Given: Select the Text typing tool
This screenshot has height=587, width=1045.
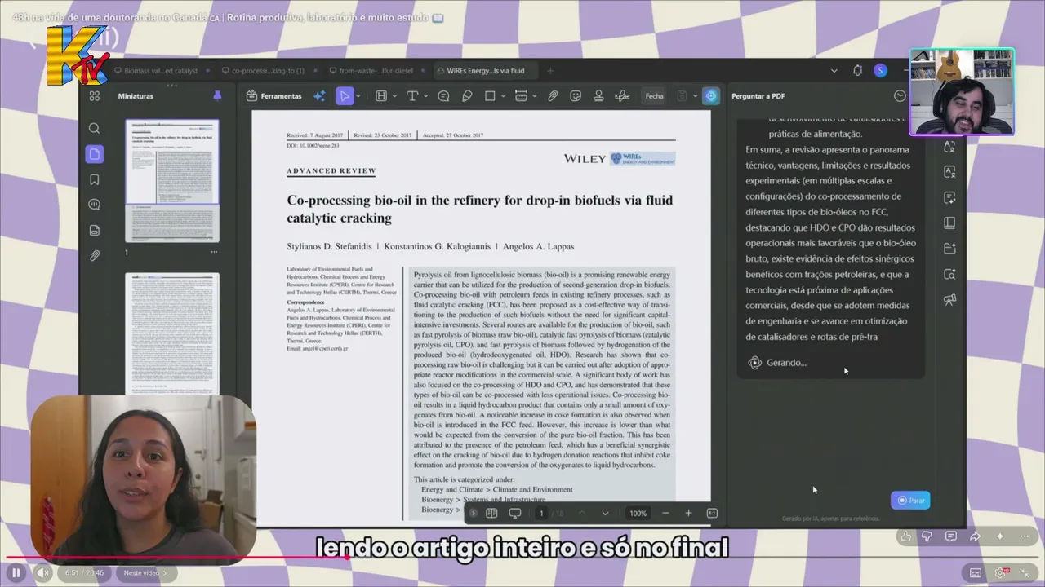Looking at the screenshot, I should click(x=412, y=96).
